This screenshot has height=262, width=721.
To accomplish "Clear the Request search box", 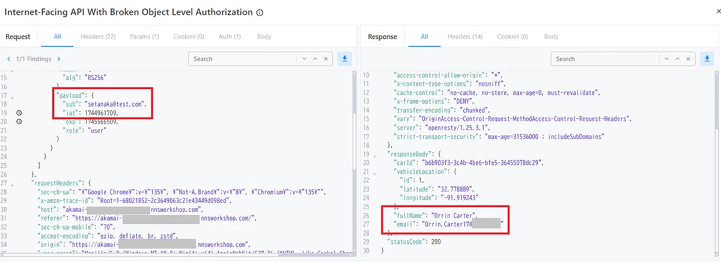I will [x=326, y=59].
